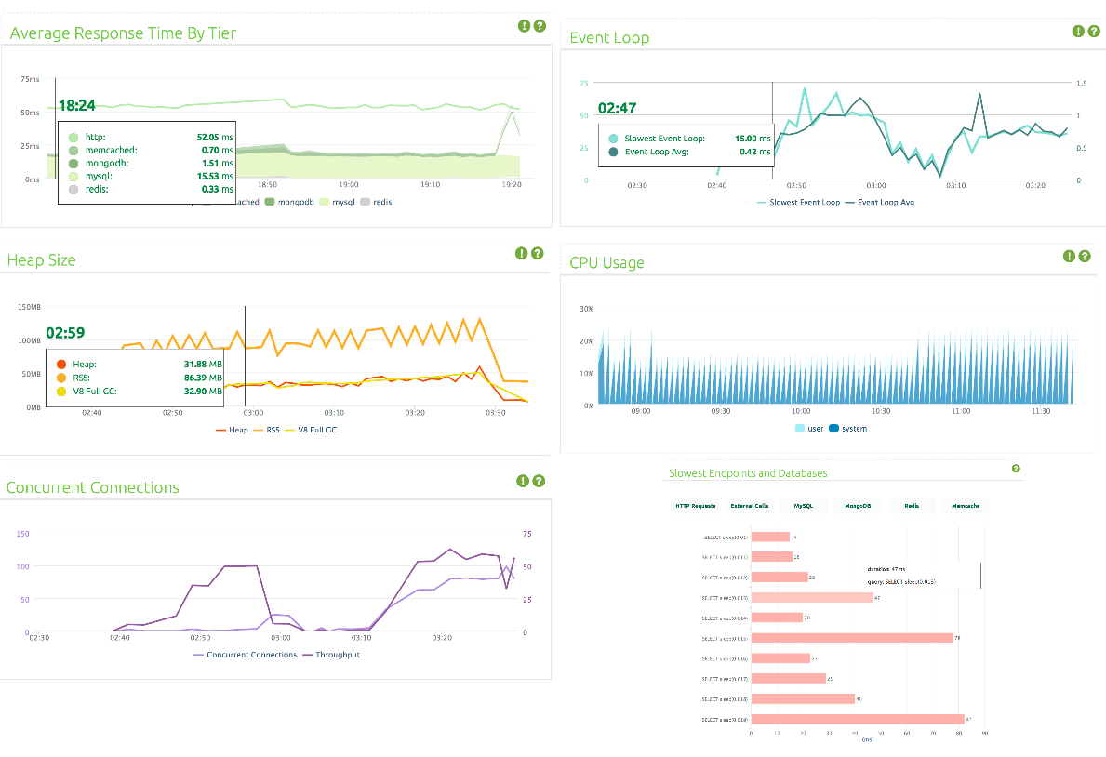Click the SELECT sleep(0.01) bar
The width and height of the screenshot is (1106, 757).
[770, 537]
